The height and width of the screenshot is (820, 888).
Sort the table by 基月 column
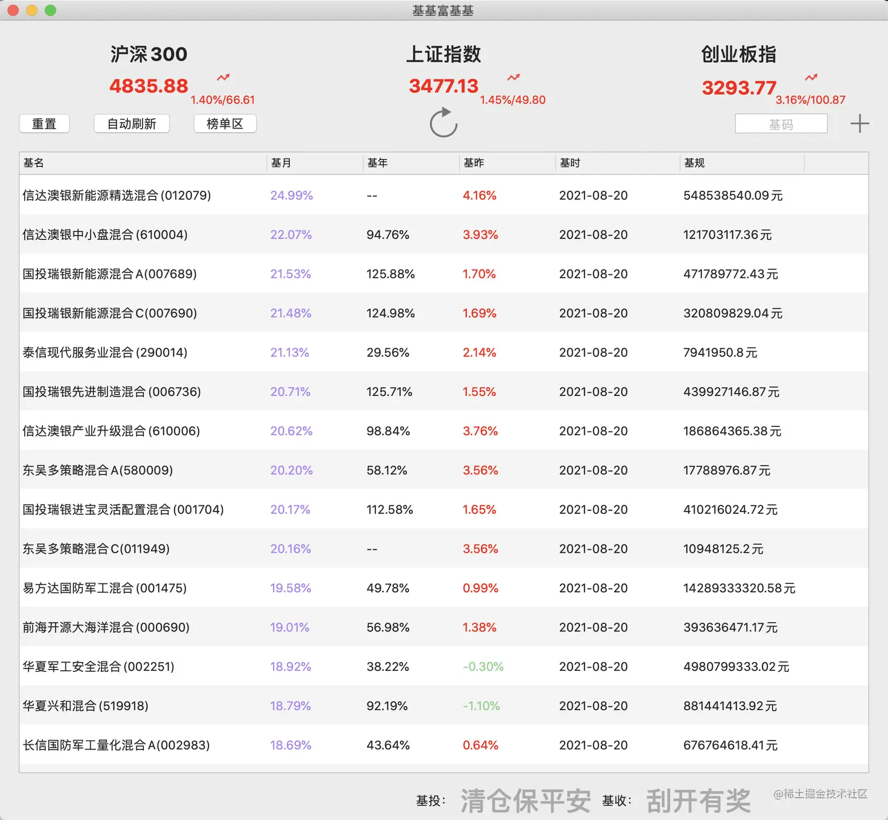coord(281,163)
